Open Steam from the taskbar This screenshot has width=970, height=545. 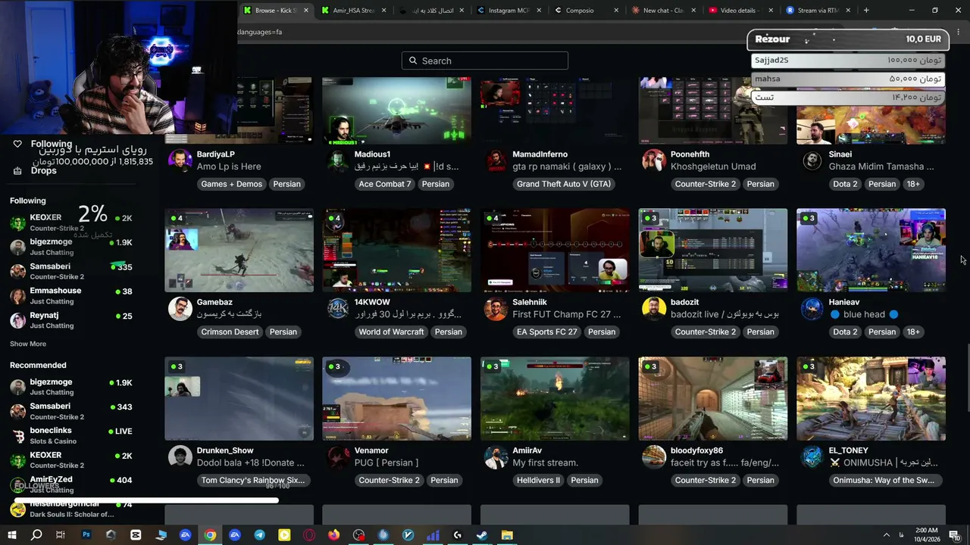point(482,535)
